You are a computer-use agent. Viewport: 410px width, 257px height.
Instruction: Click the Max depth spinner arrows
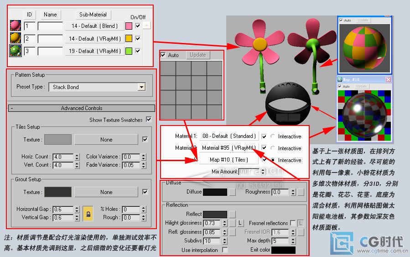point(293,241)
